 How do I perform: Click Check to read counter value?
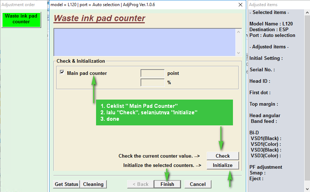tap(223, 156)
